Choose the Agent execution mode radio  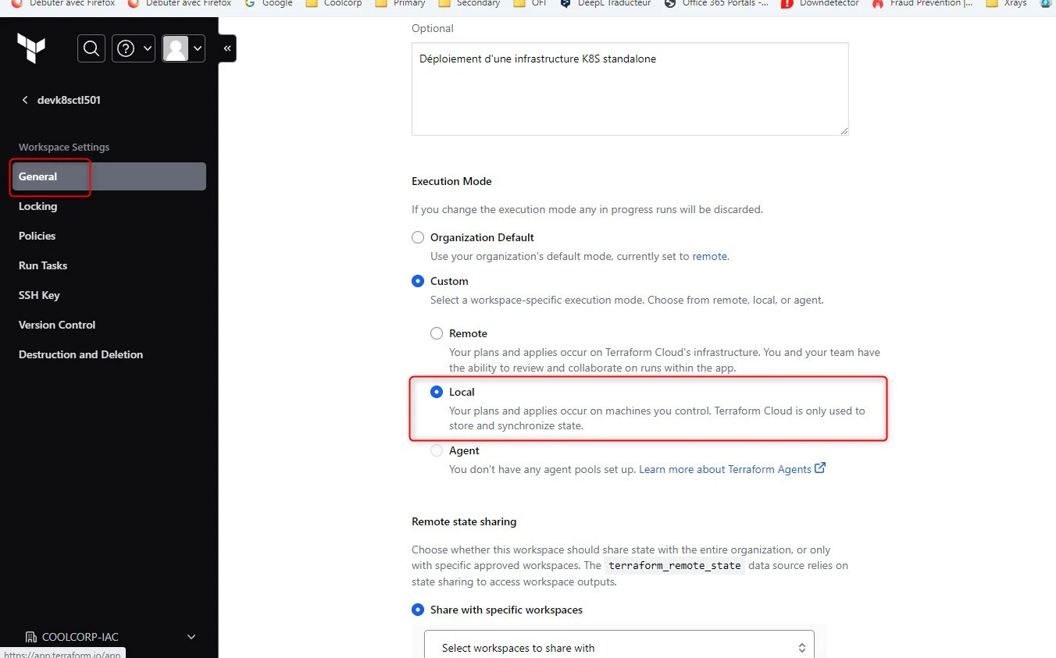click(x=437, y=450)
